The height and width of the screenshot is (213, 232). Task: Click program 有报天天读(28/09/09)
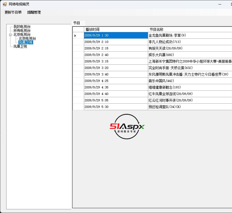pyautogui.click(x=190, y=48)
